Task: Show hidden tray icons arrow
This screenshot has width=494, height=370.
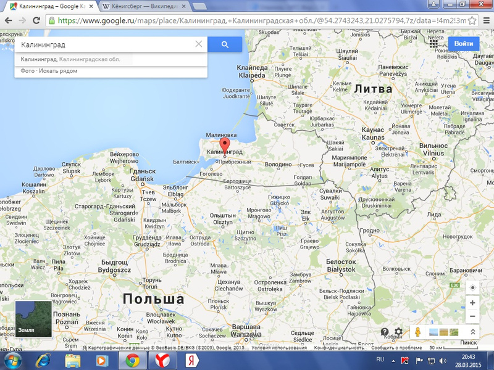Action: click(393, 361)
